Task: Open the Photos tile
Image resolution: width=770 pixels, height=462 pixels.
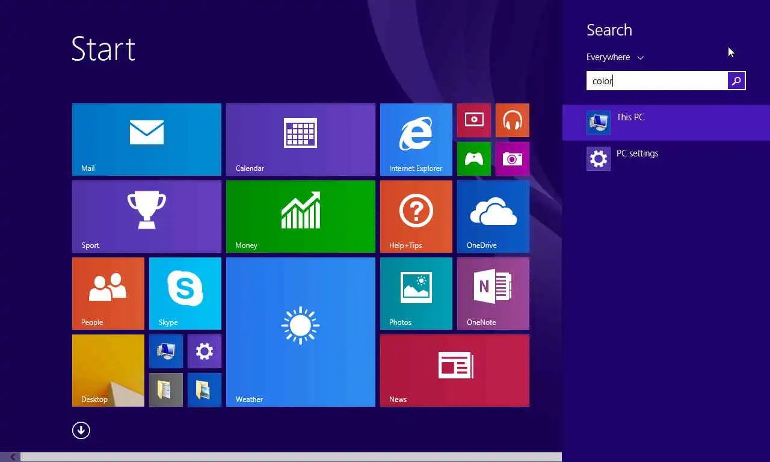Action: (x=416, y=294)
